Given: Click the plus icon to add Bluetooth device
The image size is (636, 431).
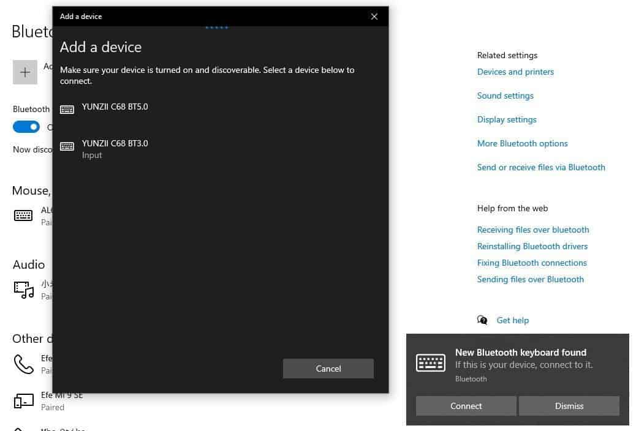Looking at the screenshot, I should (25, 72).
